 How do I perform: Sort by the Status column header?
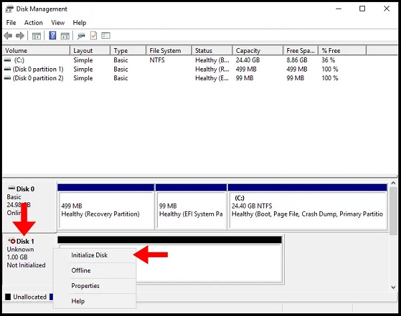coord(212,50)
